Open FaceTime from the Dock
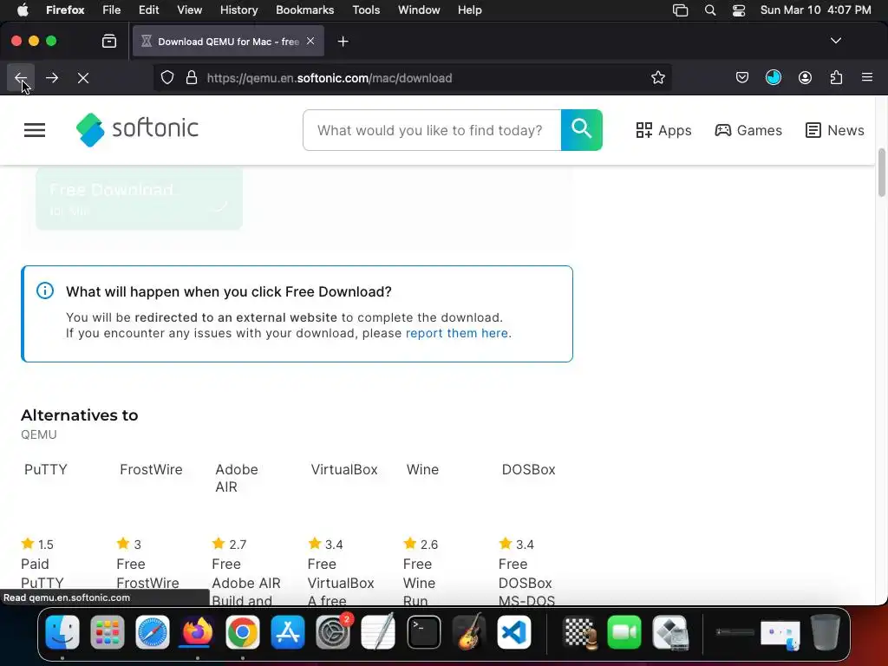The image size is (888, 666). (624, 632)
